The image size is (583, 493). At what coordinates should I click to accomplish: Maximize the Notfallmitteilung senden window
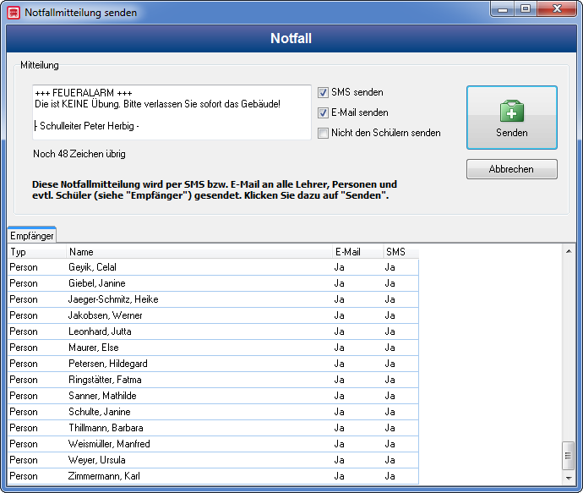click(526, 9)
